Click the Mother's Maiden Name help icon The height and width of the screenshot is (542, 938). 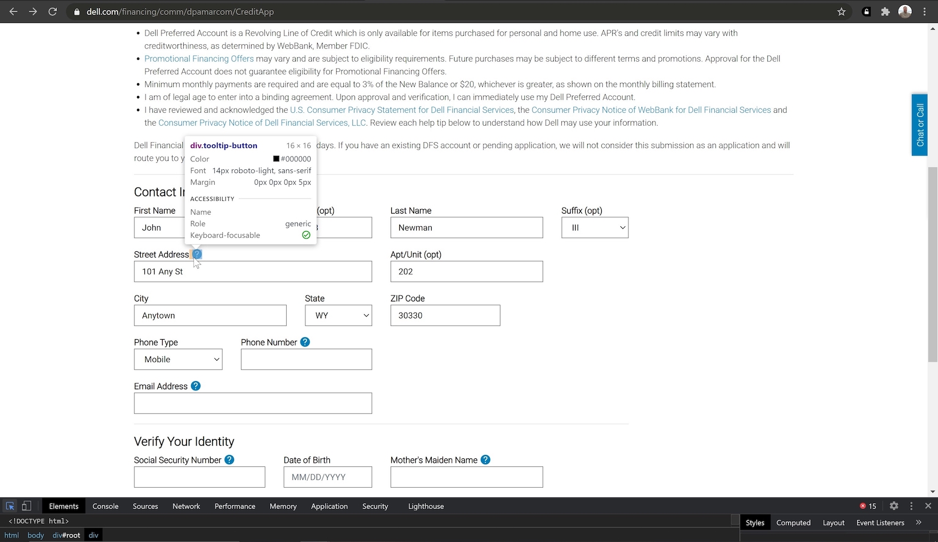(x=486, y=460)
